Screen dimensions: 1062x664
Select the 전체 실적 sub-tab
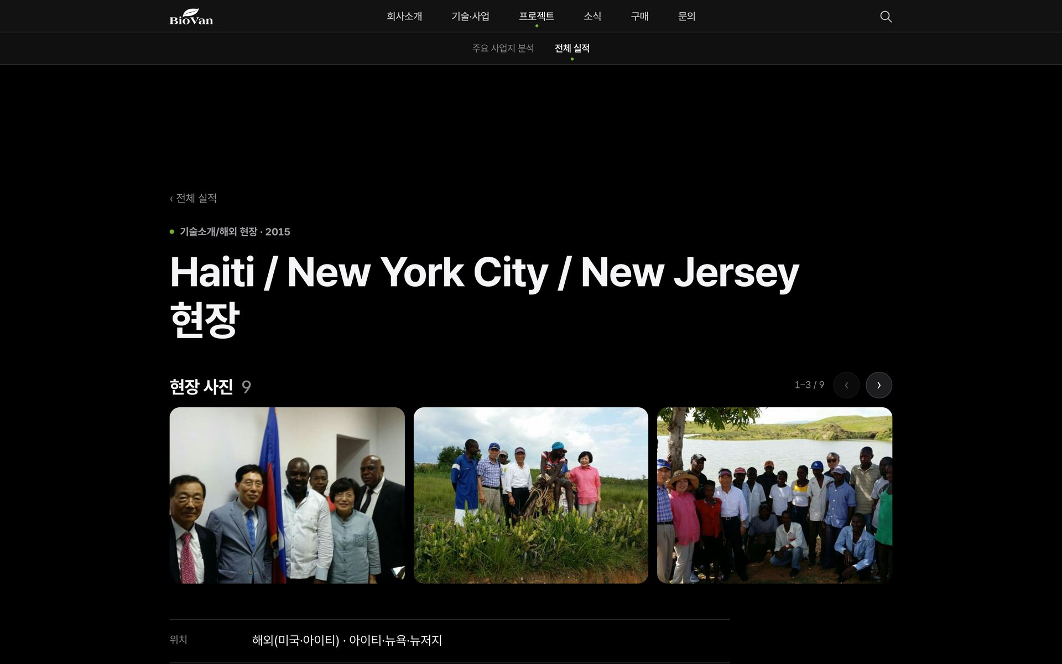coord(572,48)
